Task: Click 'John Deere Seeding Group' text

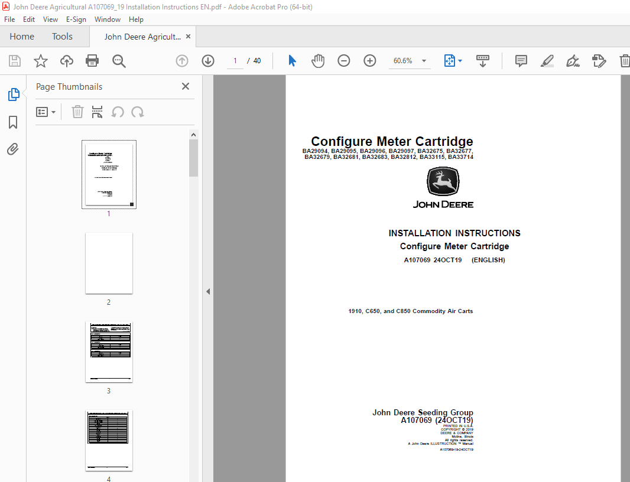Action: [x=423, y=412]
